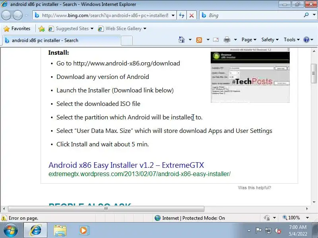This screenshot has width=318, height=238.
Task: Click the vertical scrollbar up arrow
Action: coord(314,51)
